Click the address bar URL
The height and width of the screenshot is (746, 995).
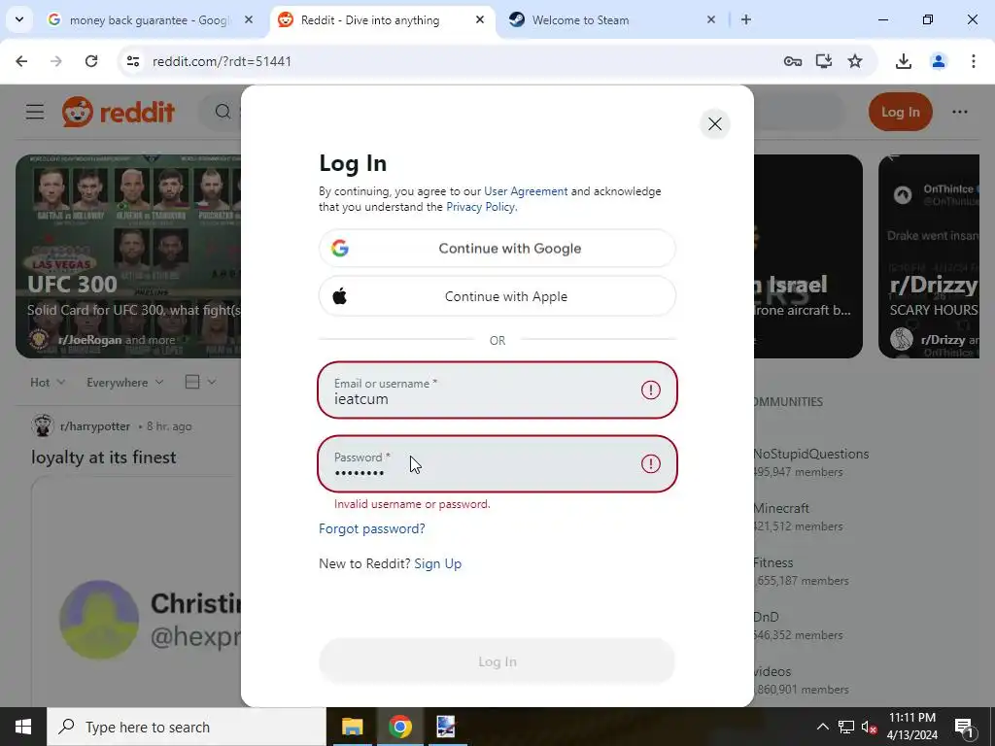222,61
